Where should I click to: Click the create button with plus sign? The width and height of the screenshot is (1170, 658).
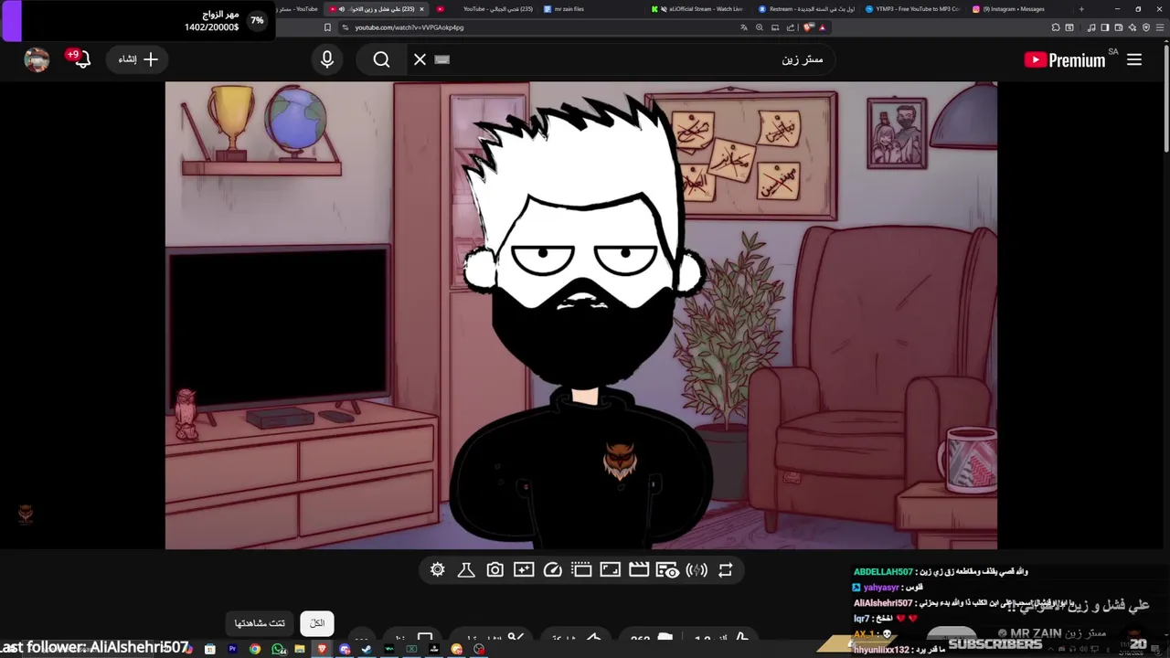[138, 59]
